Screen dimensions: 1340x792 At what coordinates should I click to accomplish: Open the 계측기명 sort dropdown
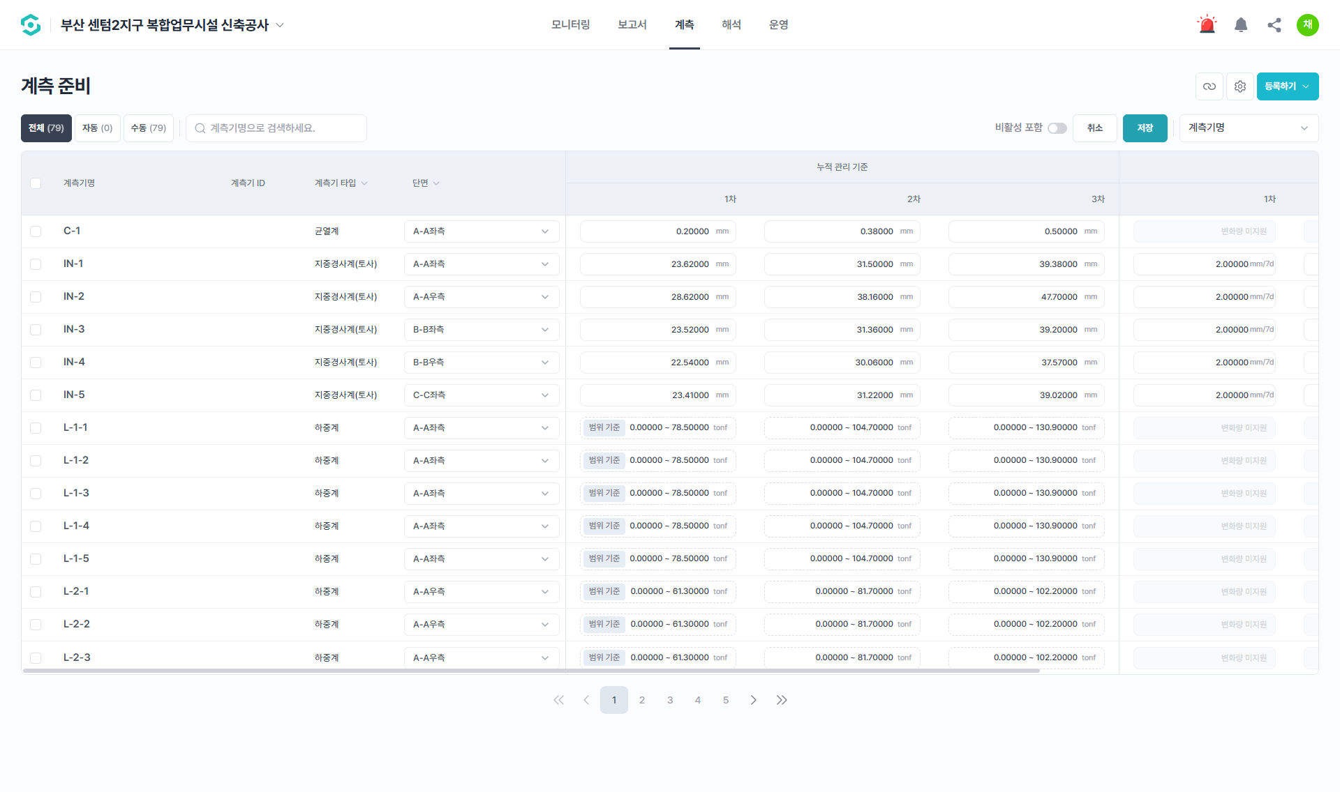point(1249,128)
